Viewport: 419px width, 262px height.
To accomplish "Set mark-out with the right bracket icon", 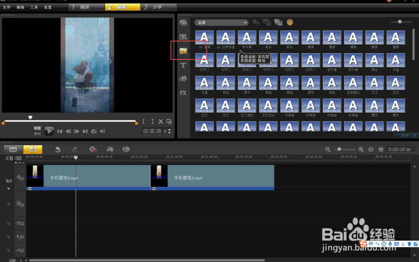I will pyautogui.click(x=153, y=122).
